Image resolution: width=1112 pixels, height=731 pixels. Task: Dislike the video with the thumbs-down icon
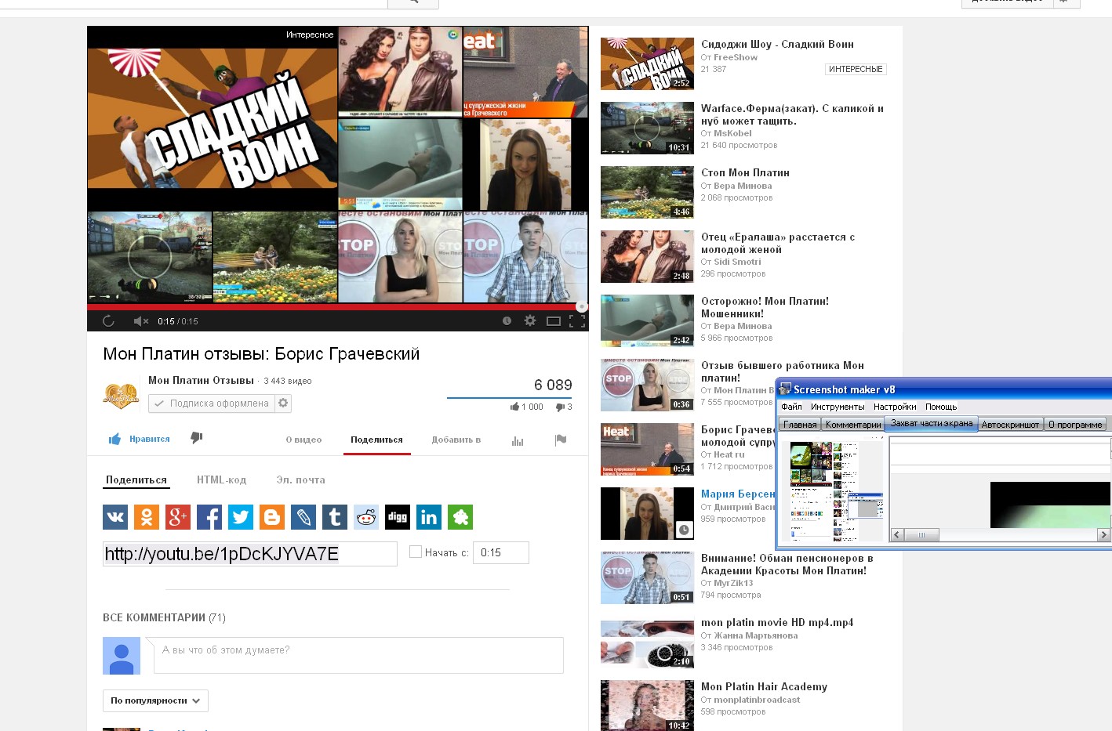197,438
